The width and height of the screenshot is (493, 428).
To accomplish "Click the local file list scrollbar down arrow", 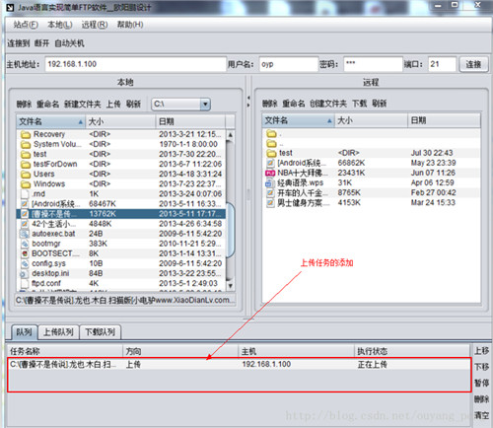I will click(x=231, y=286).
